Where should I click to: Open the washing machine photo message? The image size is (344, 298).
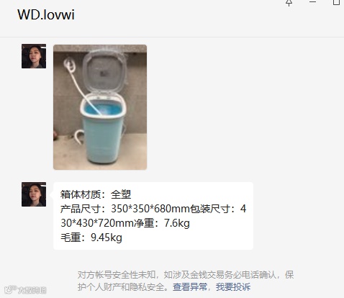(100, 107)
